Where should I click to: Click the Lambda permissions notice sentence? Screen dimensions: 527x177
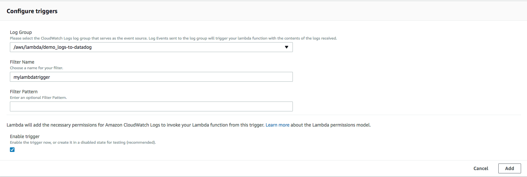point(135,125)
